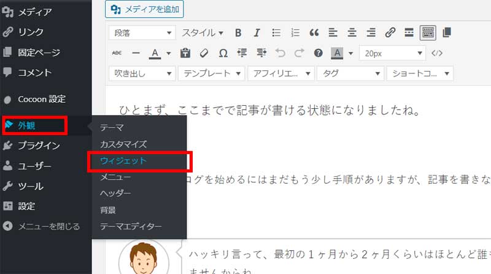Screen dimensions: 491x274
Task: Insert special character with omega icon
Action: tap(223, 53)
